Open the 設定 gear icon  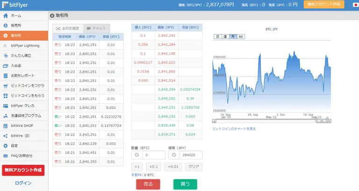[x=6, y=146]
